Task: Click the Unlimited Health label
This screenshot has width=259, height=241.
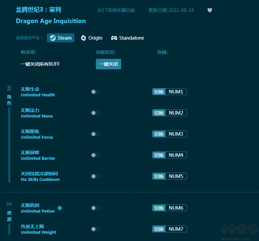Action: [x=38, y=95]
